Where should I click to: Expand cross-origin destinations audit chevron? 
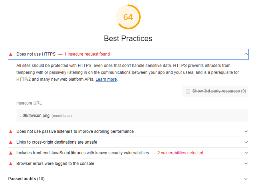pyautogui.click(x=246, y=142)
